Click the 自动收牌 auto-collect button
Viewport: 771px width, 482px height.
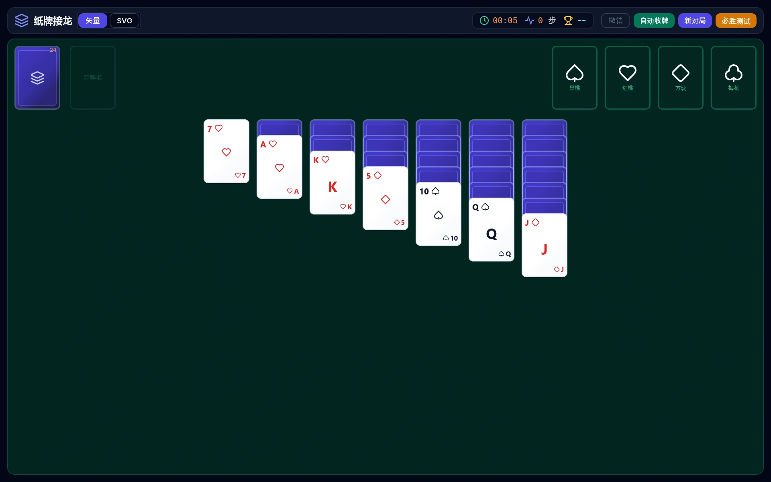[654, 20]
